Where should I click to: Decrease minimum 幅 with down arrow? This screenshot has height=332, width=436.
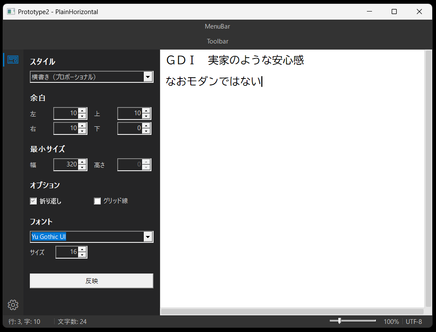(x=82, y=167)
